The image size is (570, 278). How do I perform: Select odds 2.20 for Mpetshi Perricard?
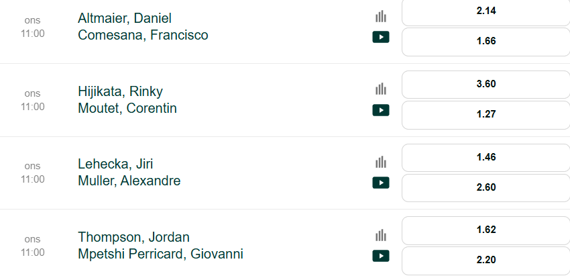point(486,261)
